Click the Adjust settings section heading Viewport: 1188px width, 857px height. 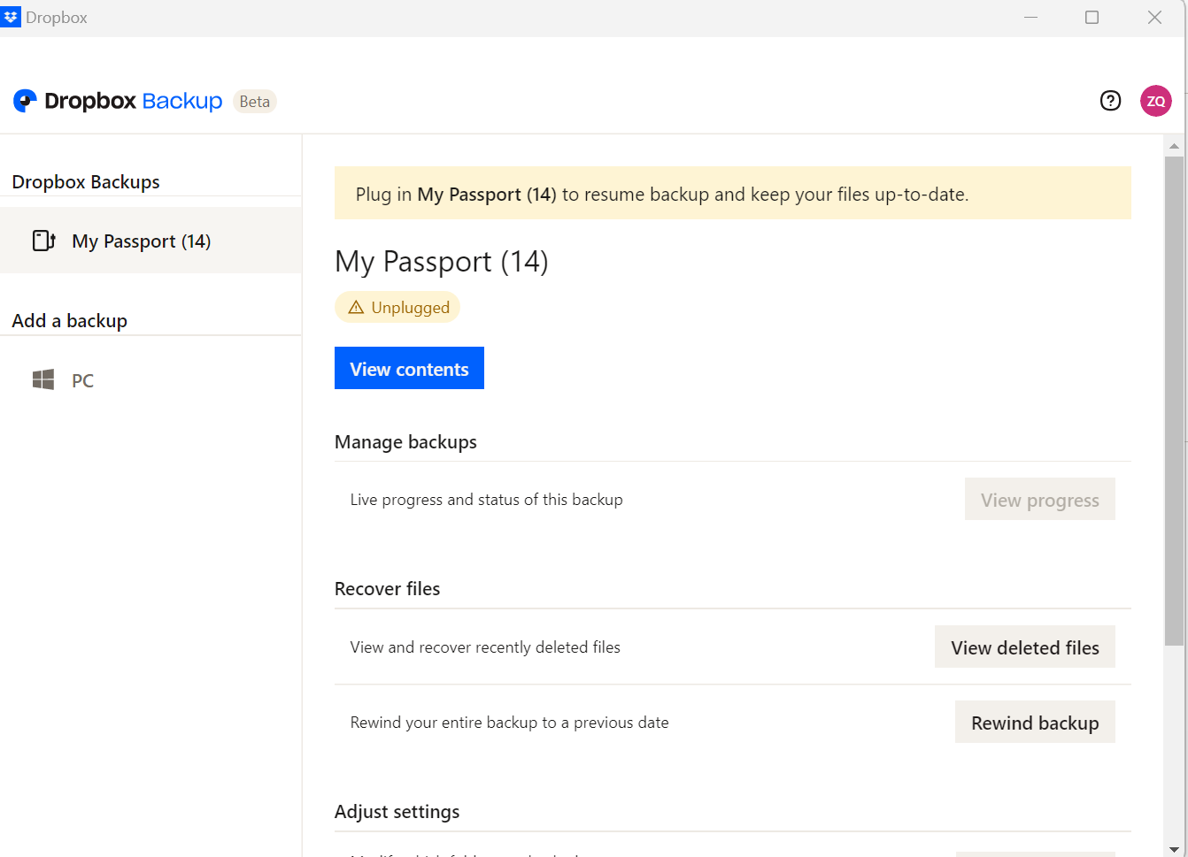click(x=397, y=812)
